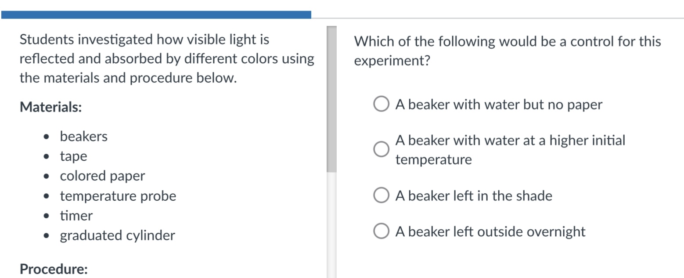684x278 pixels.
Task: Click the 'temperature probe' list item
Action: 118,196
